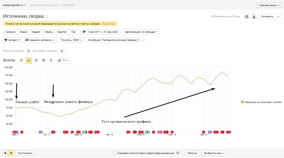The image size is (284, 158).
Task: Select the line chart view icon
Action: (29, 60)
